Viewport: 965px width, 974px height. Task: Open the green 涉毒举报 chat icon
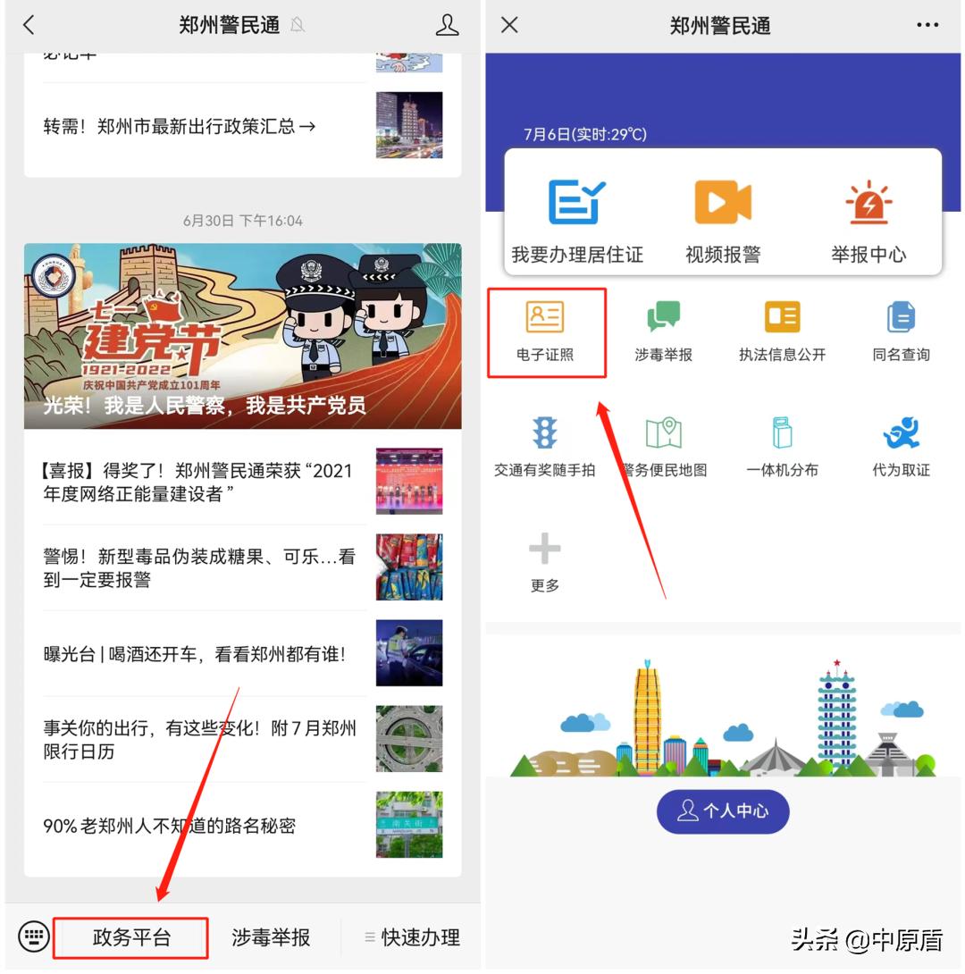(664, 331)
